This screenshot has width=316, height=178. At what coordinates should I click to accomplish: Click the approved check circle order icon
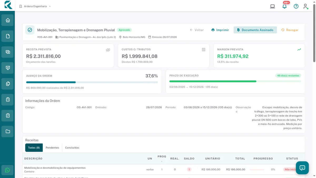click(30, 30)
